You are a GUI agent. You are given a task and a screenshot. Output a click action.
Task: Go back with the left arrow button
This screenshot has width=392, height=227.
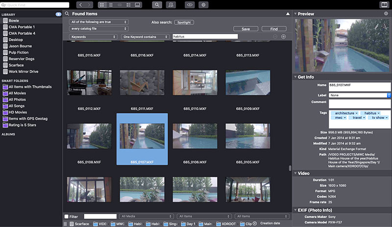[80, 5]
